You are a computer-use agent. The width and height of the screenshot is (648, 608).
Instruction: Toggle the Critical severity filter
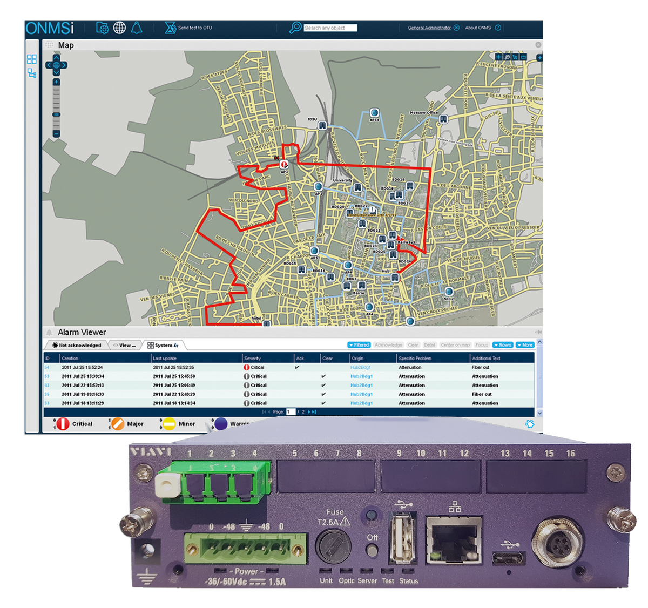pyautogui.click(x=63, y=424)
